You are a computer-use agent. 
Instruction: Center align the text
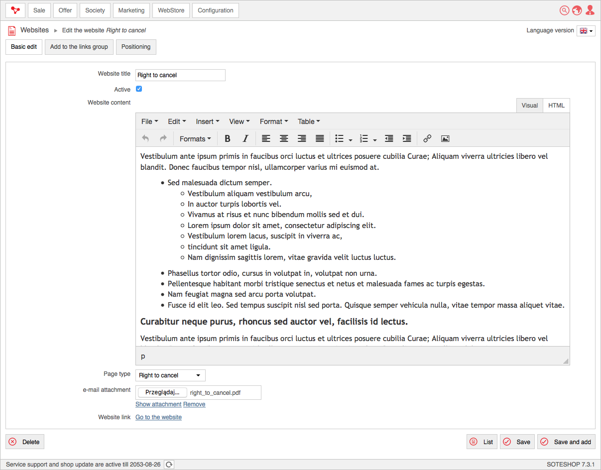(x=284, y=138)
